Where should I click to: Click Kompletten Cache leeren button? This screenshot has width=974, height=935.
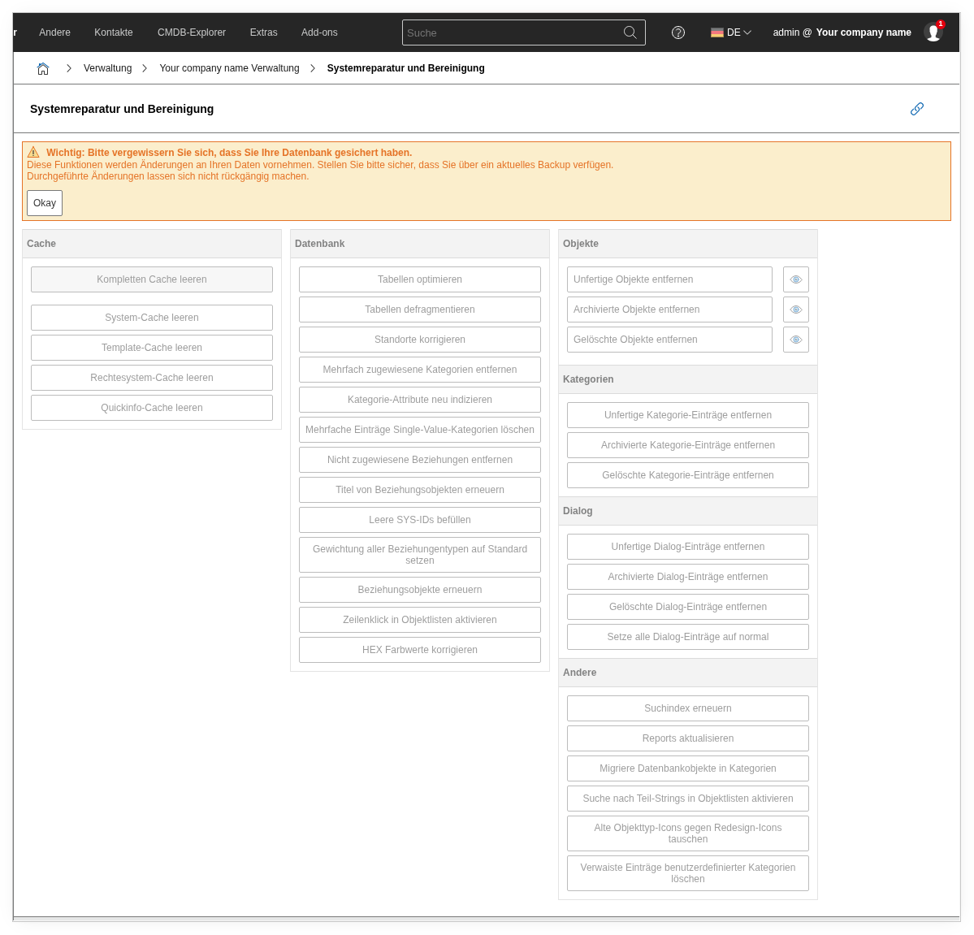[x=152, y=279]
